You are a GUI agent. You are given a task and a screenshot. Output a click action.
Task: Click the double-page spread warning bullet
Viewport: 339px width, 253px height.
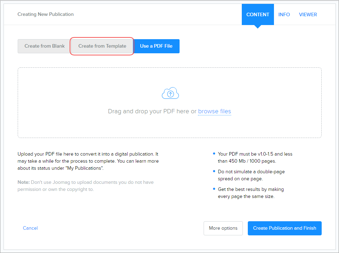(251, 175)
